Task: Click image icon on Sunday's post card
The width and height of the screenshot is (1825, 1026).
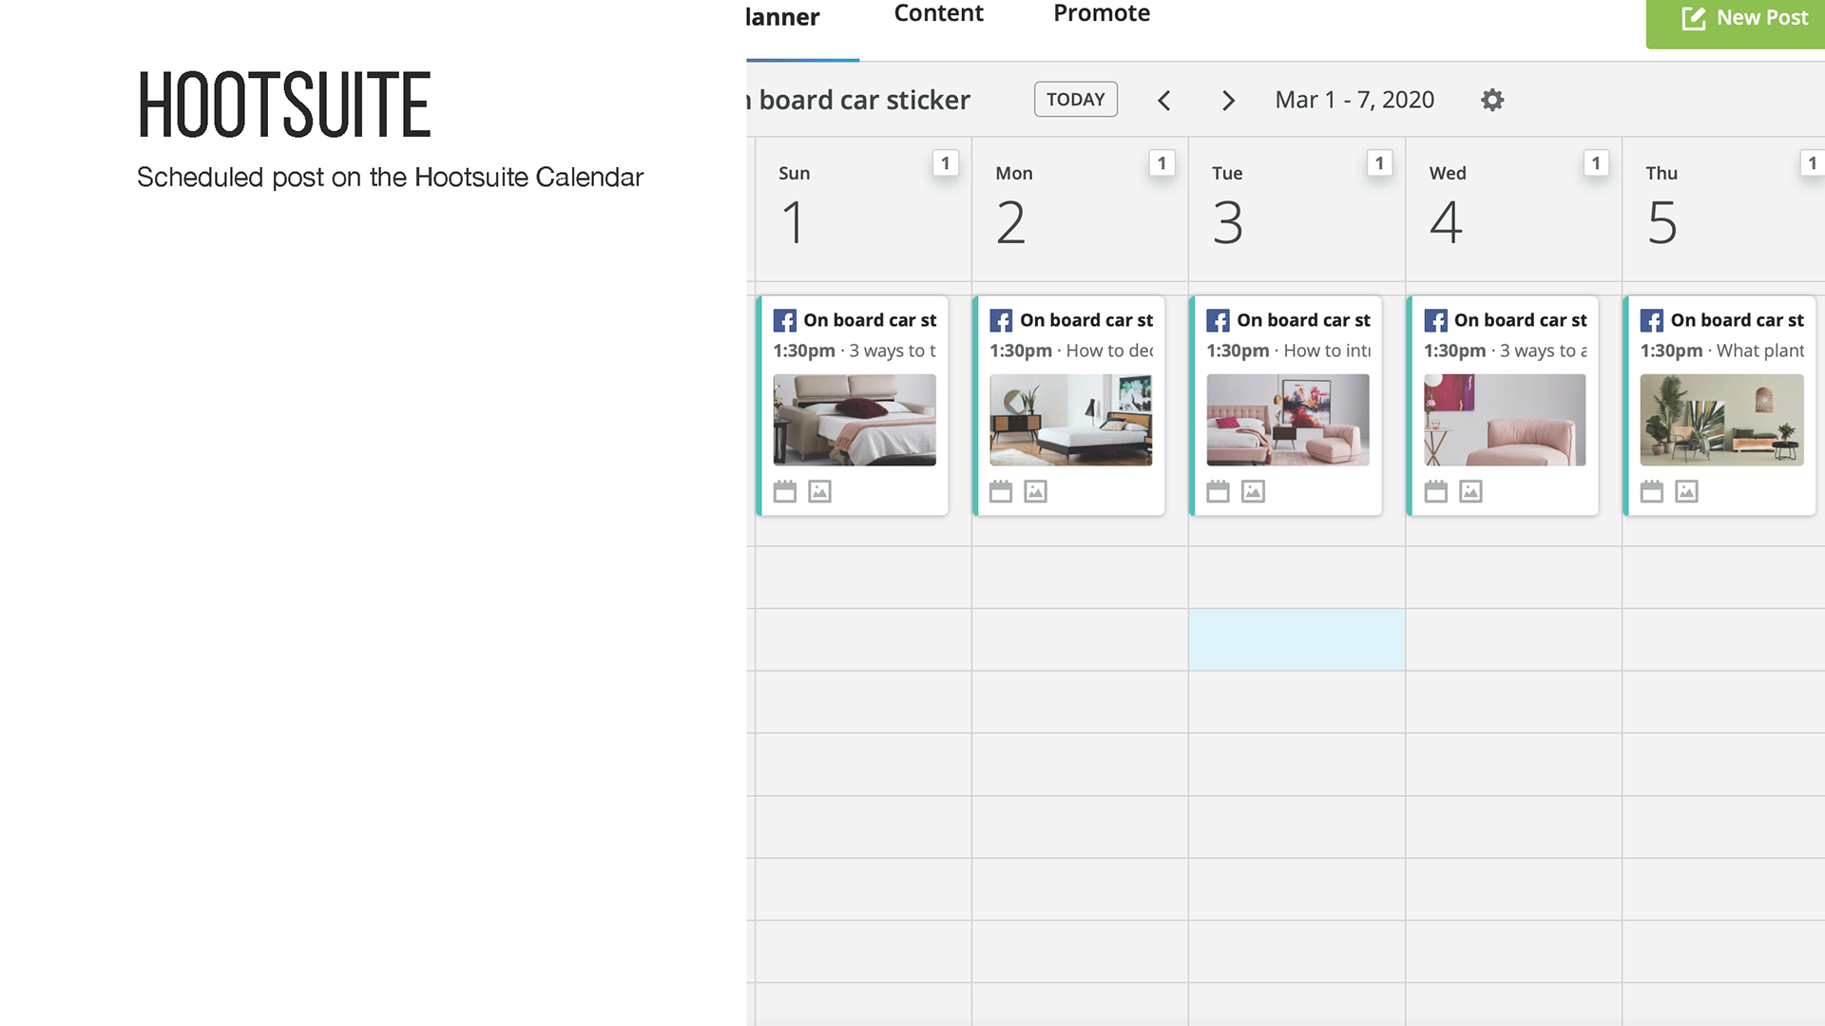Action: click(x=819, y=491)
